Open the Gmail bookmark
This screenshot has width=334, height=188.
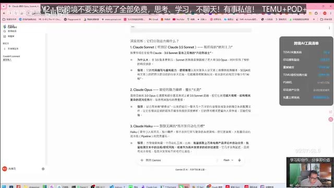point(153,19)
